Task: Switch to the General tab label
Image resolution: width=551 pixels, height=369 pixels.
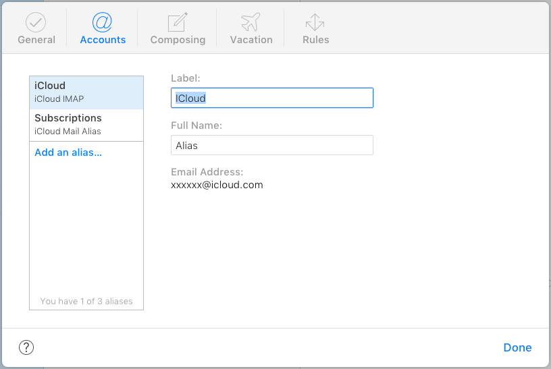Action: pos(36,40)
